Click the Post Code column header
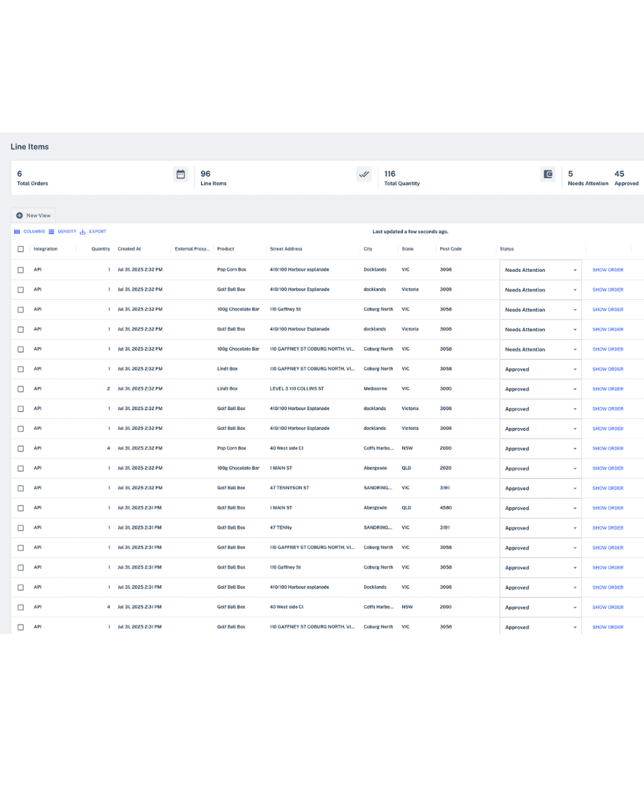 [451, 249]
